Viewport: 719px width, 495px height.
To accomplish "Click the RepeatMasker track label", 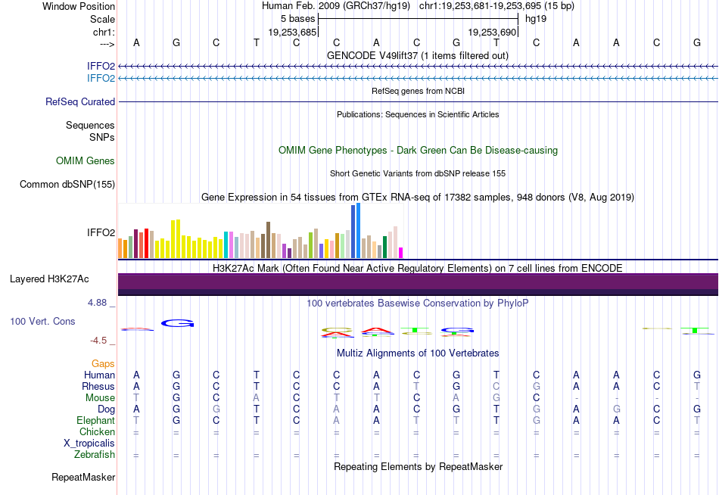I will pyautogui.click(x=83, y=477).
